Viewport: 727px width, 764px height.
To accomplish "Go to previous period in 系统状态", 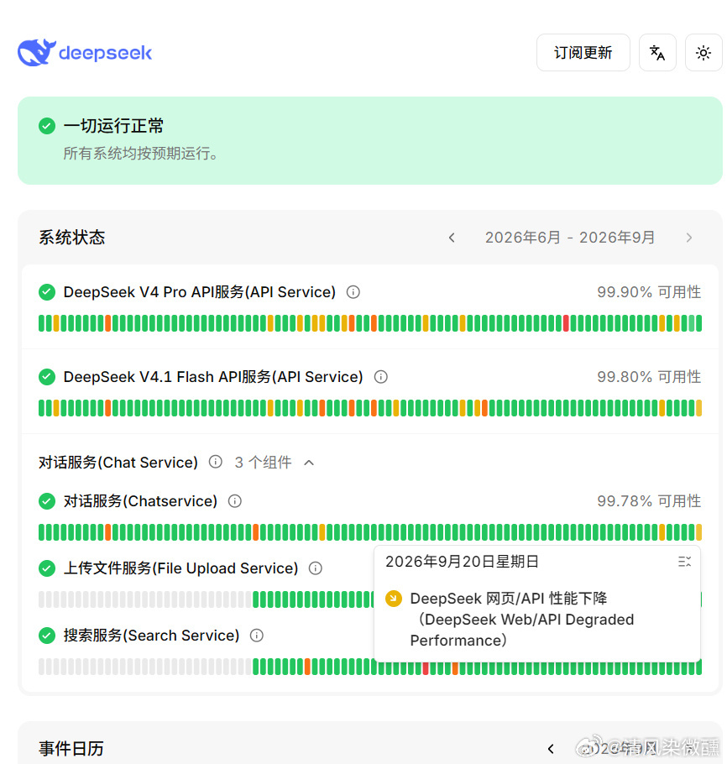I will (x=452, y=238).
